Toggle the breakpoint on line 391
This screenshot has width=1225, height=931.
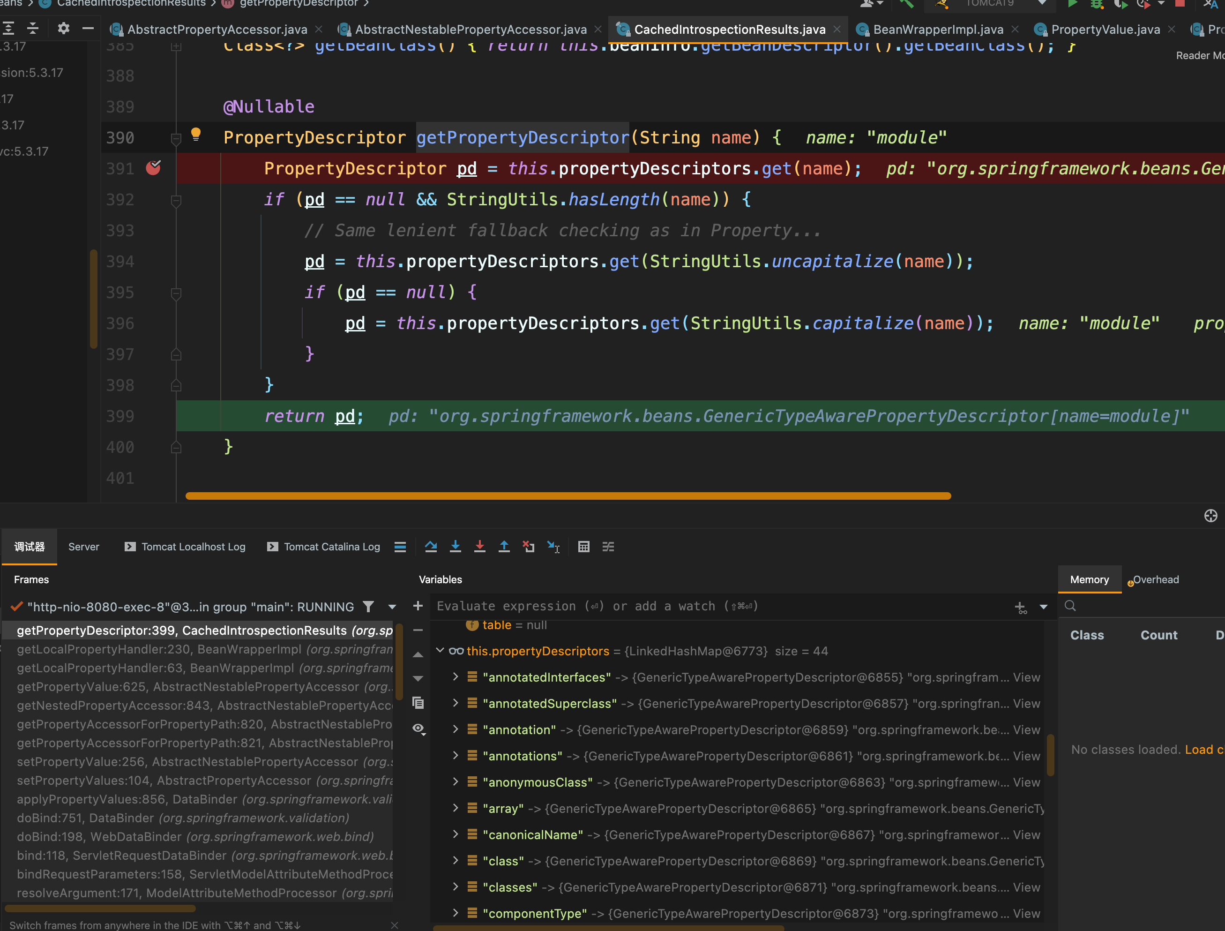(153, 167)
